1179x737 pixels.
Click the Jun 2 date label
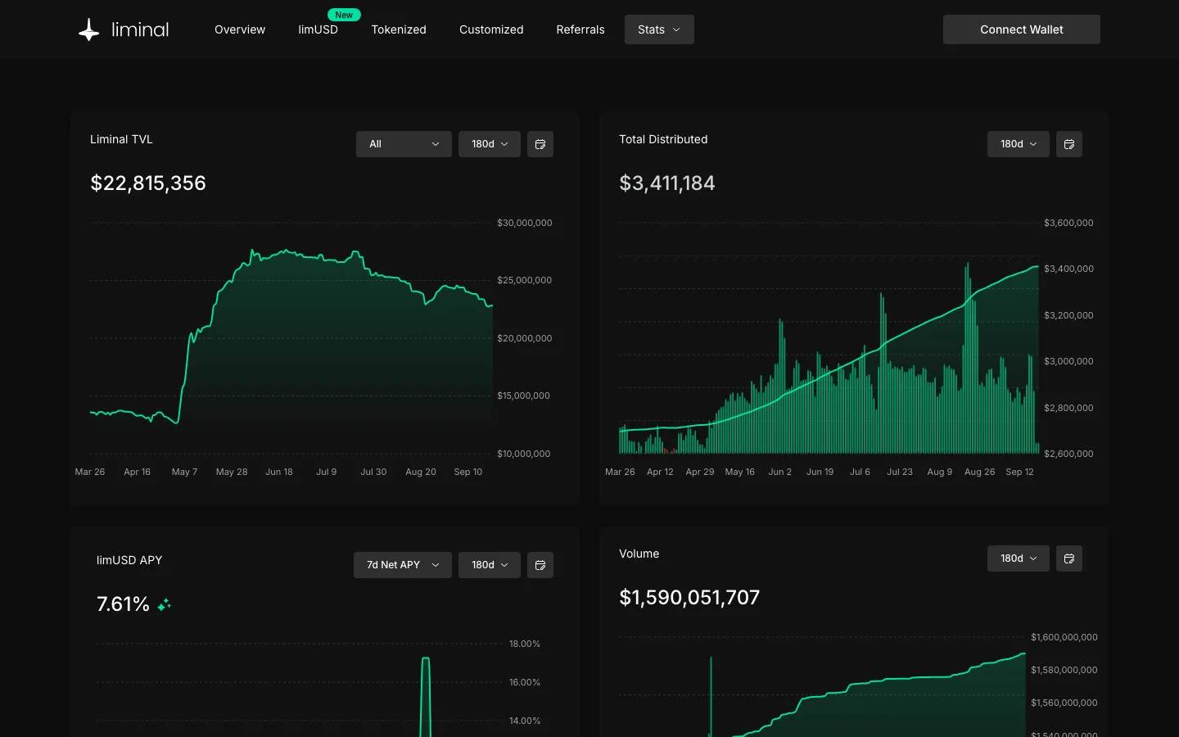pyautogui.click(x=780, y=472)
